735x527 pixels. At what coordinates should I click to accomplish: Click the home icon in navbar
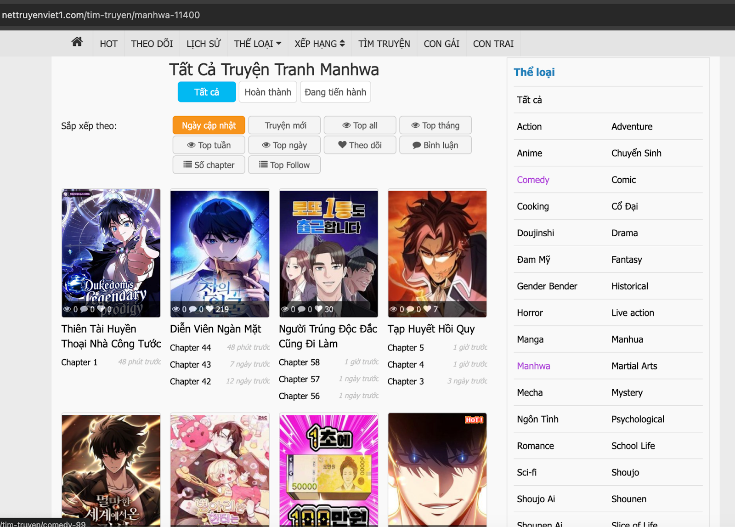[77, 42]
